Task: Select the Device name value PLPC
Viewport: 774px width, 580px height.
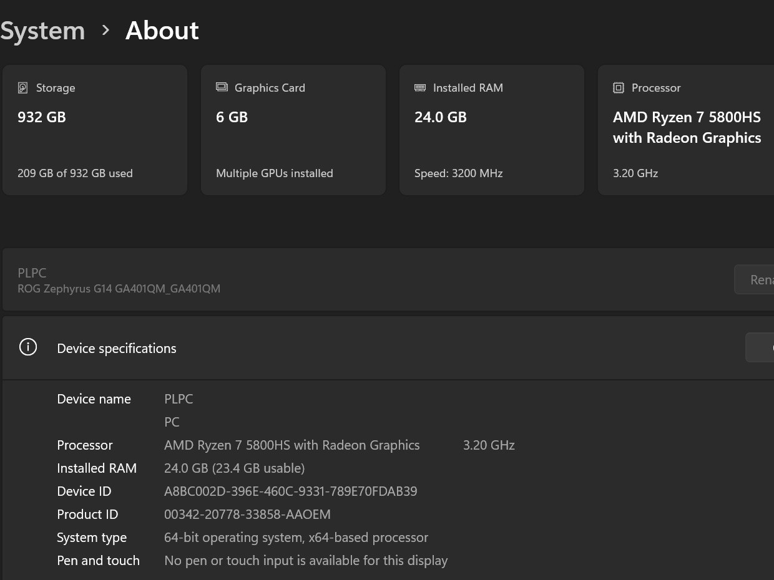Action: 179,399
